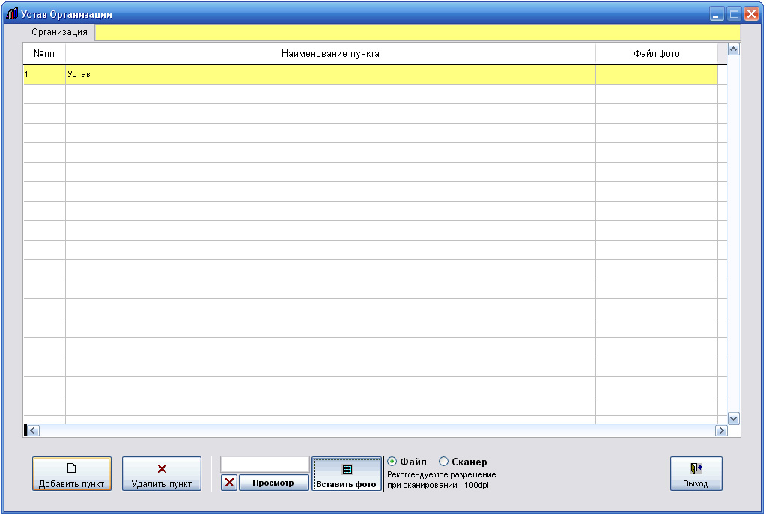Click the horizontal scrollbar left arrow
The width and height of the screenshot is (766, 514).
33,431
